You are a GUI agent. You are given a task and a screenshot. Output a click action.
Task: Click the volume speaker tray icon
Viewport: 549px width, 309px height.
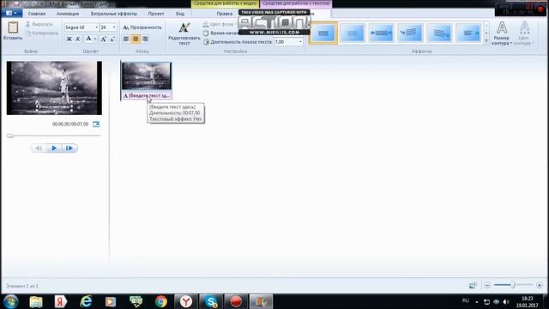tap(506, 301)
